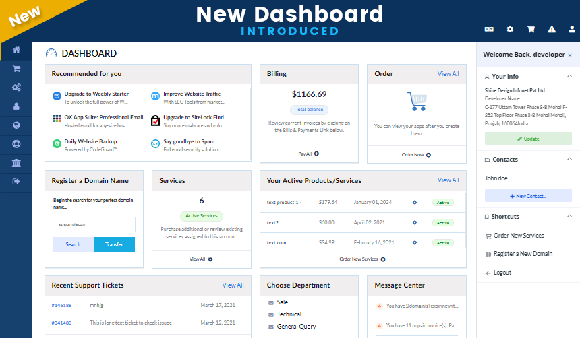
Task: Open the gears settings icon in left sidebar
Action: pyautogui.click(x=16, y=88)
